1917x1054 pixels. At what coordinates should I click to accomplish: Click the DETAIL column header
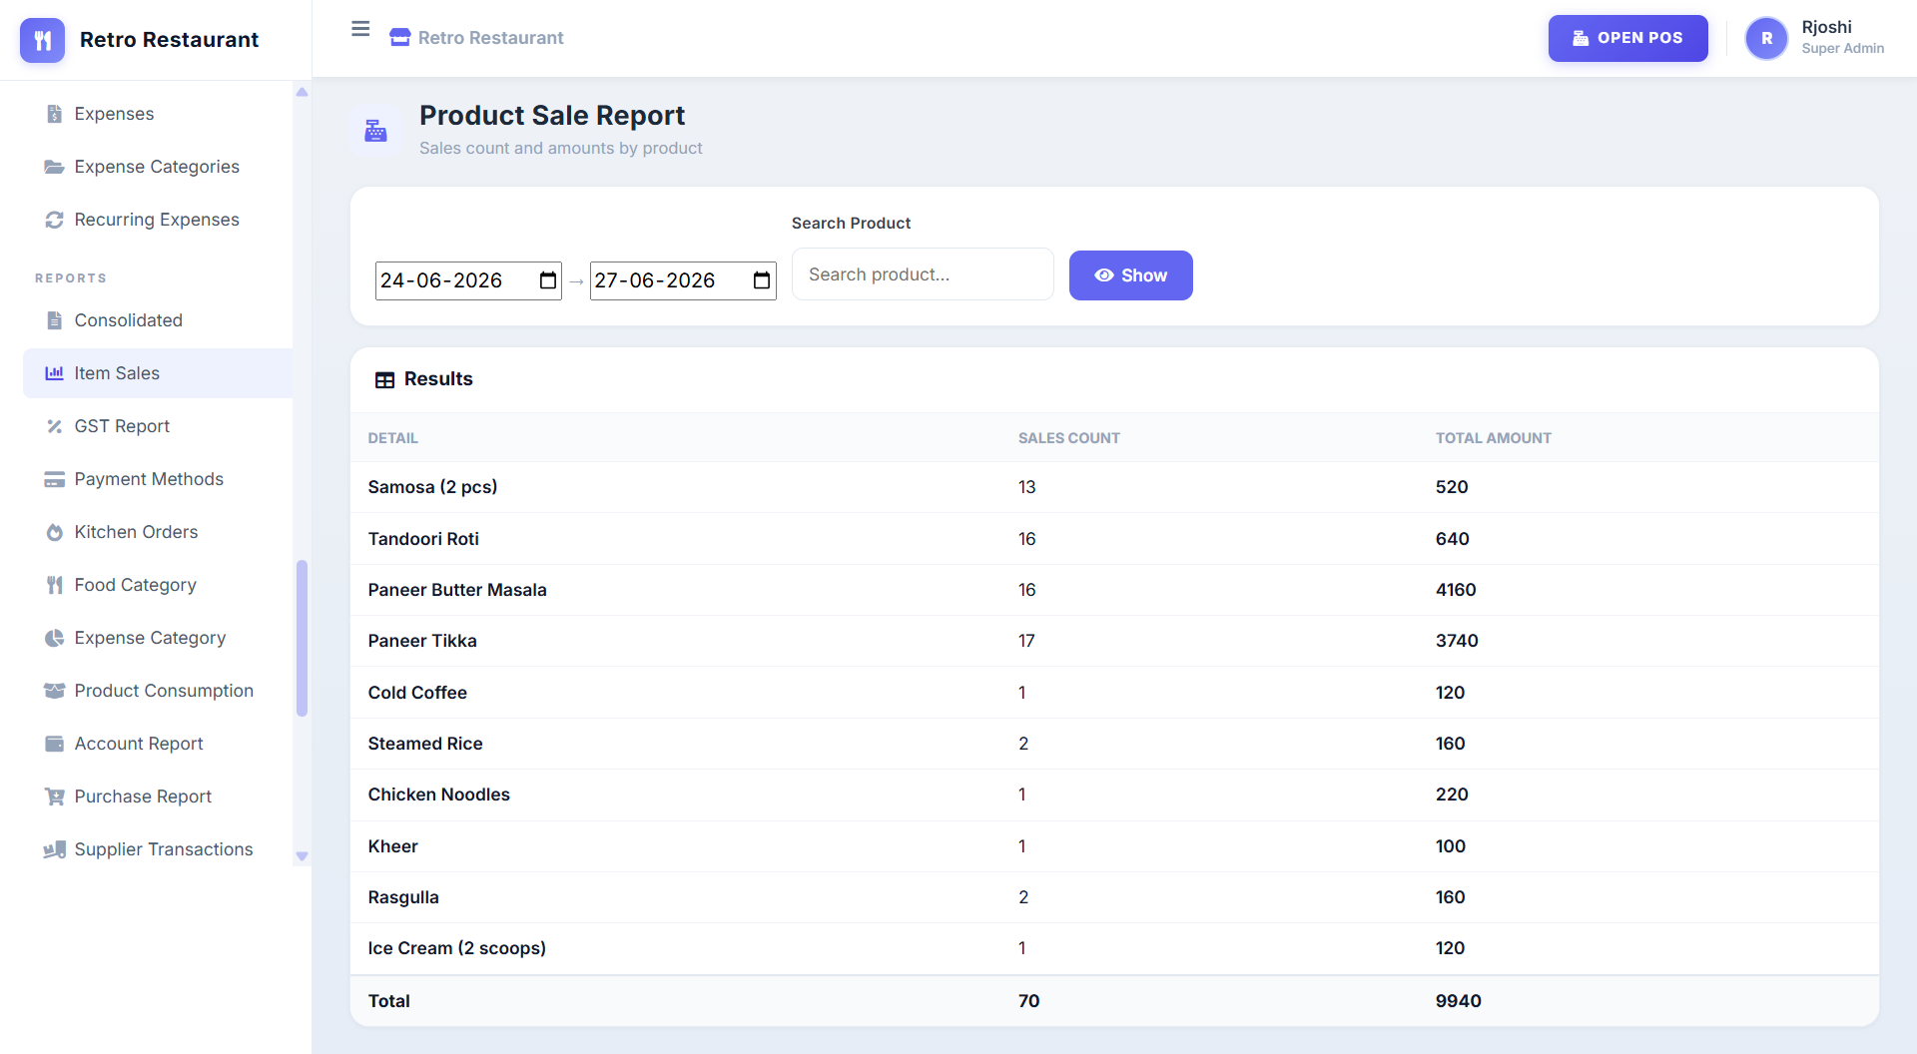tap(392, 438)
